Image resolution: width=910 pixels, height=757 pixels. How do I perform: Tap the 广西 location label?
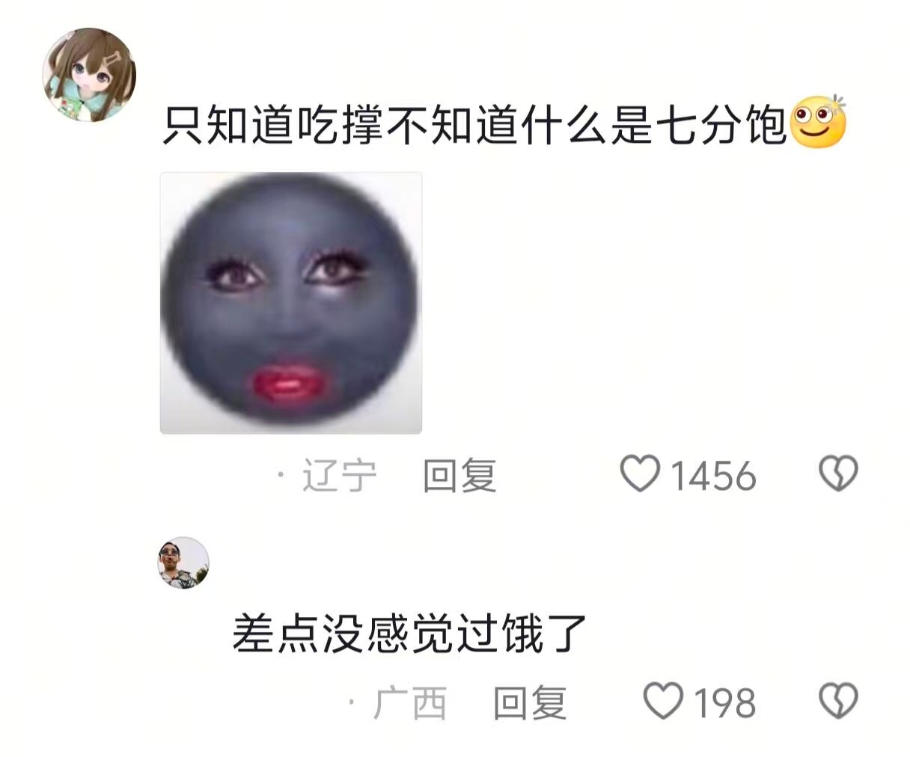pos(409,703)
